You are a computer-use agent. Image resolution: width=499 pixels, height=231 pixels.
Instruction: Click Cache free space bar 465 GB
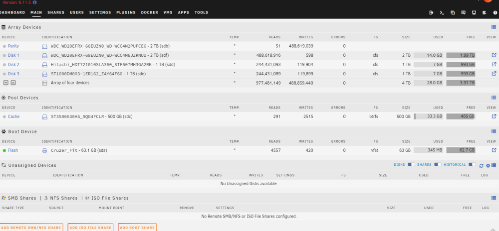tap(461, 116)
